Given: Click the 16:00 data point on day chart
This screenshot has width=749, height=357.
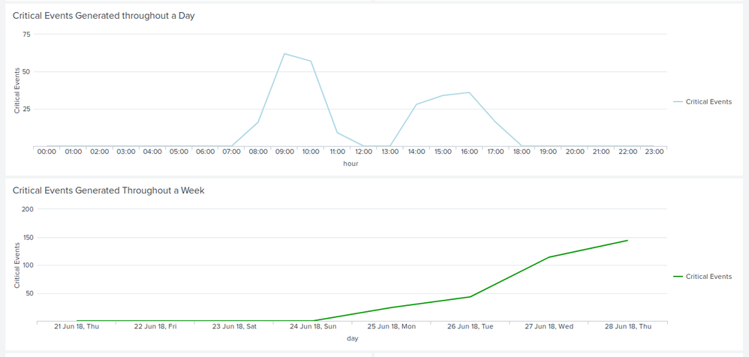Looking at the screenshot, I should point(469,92).
